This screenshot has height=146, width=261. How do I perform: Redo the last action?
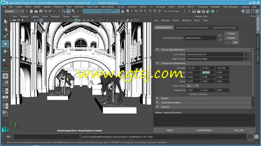[x=50, y=11]
